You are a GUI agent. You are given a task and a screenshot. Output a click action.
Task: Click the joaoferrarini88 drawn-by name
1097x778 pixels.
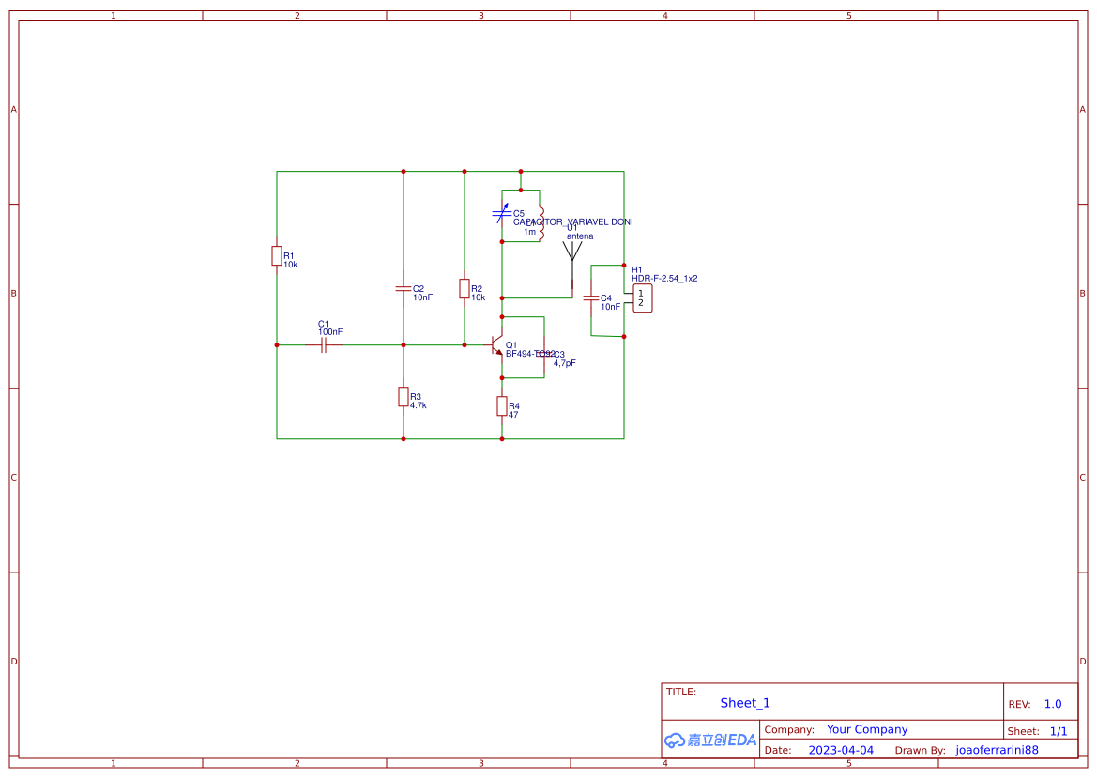997,750
